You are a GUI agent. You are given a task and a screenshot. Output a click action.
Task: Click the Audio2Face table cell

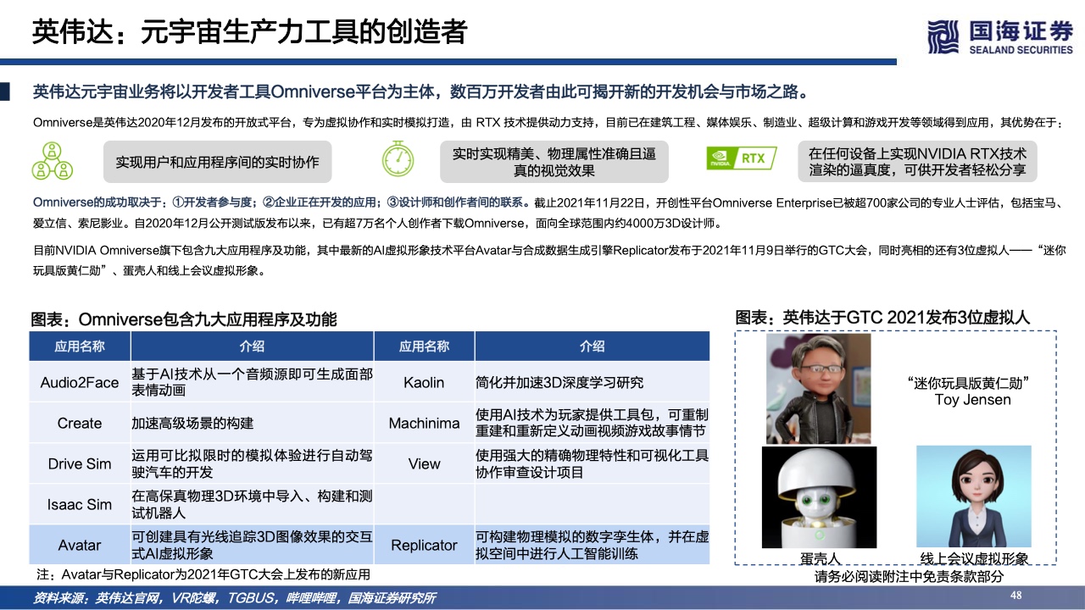coord(80,382)
